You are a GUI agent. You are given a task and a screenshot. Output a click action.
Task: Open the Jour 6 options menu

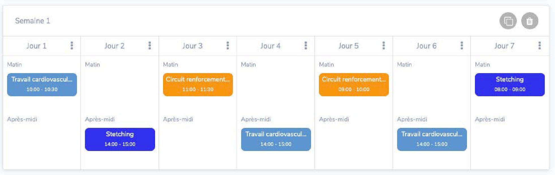(x=462, y=46)
